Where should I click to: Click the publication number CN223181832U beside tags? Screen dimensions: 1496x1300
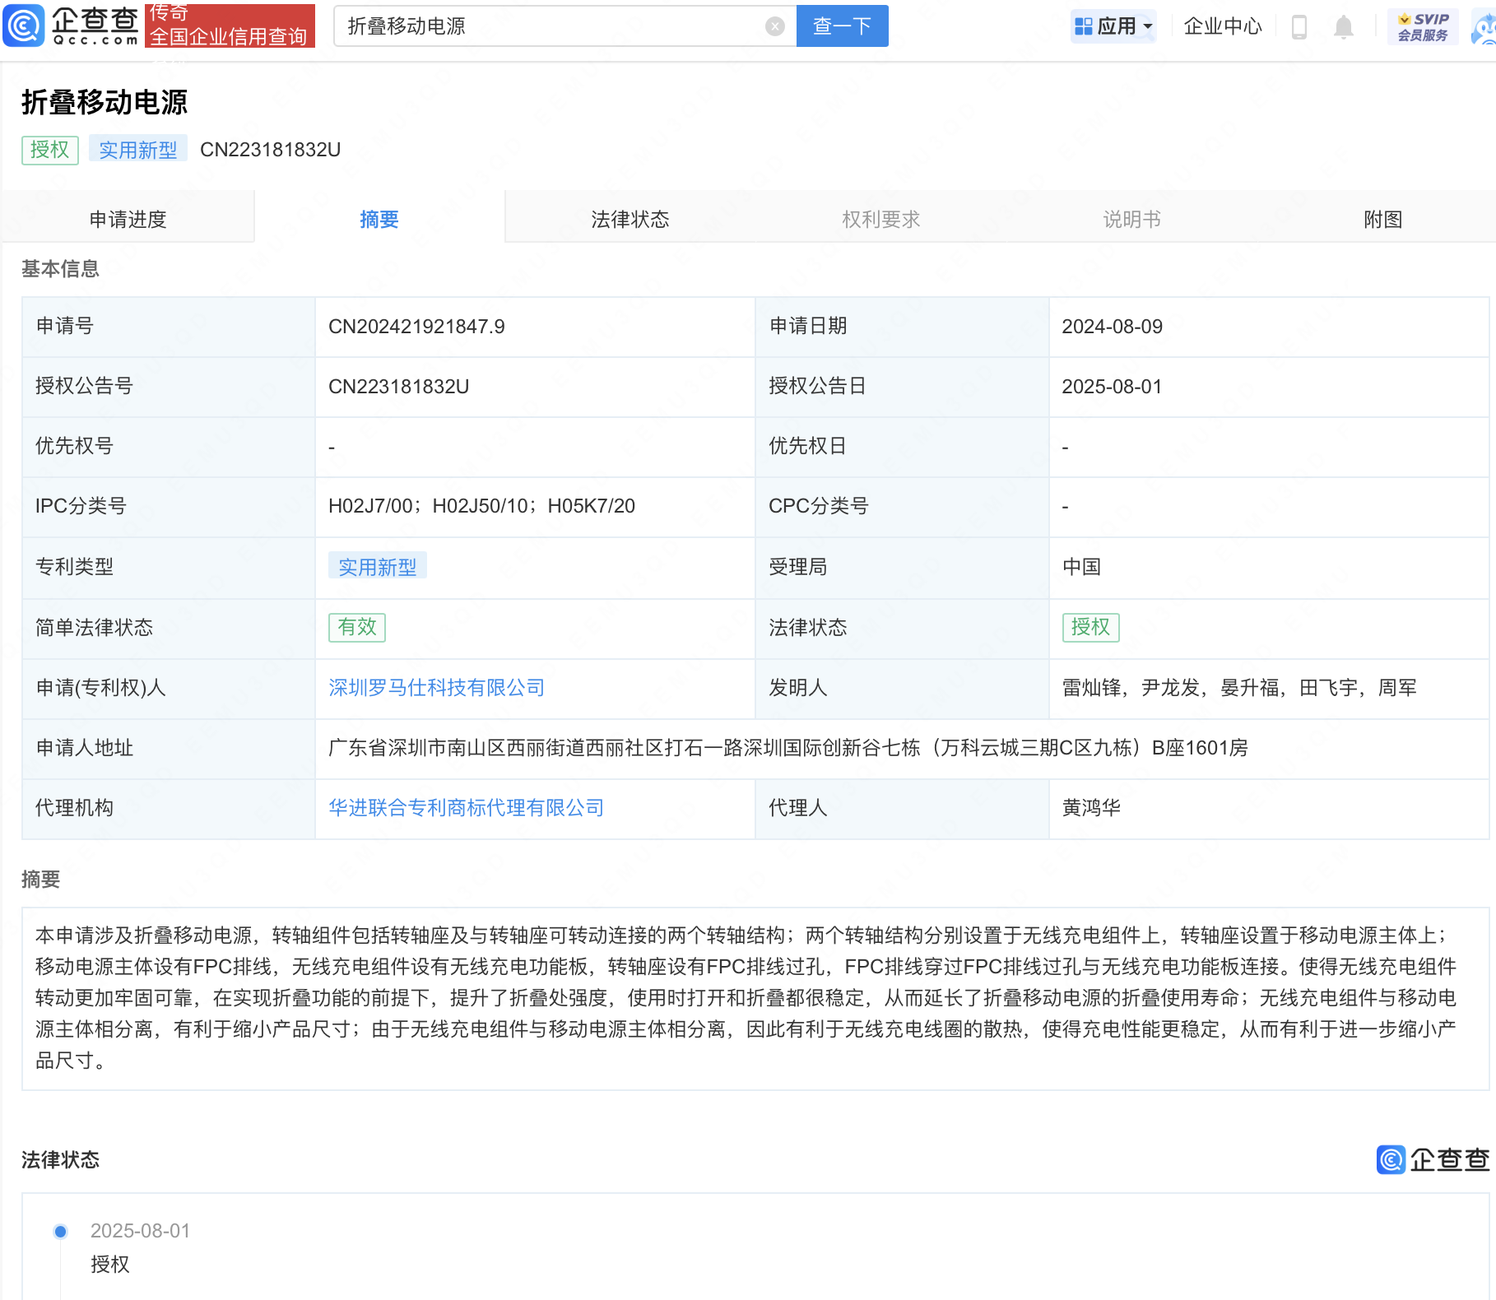[x=270, y=150]
